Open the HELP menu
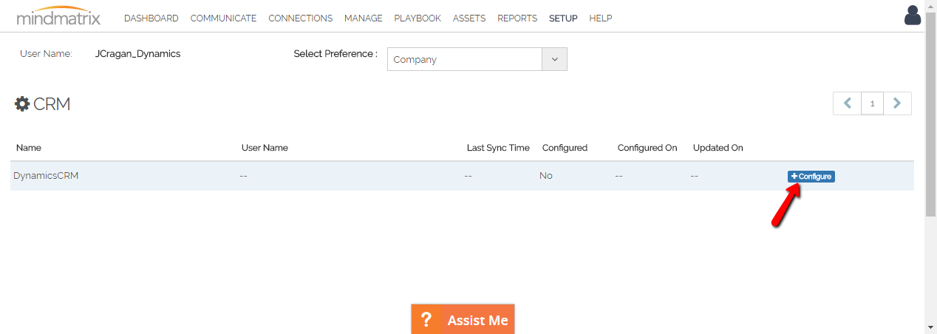Image resolution: width=937 pixels, height=334 pixels. coord(601,18)
